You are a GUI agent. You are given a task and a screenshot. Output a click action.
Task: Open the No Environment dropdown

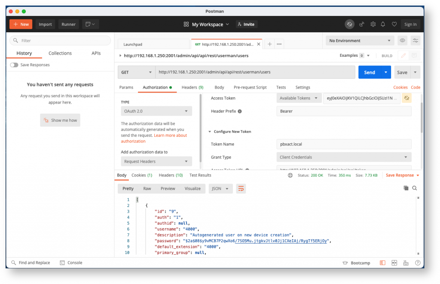click(x=360, y=41)
